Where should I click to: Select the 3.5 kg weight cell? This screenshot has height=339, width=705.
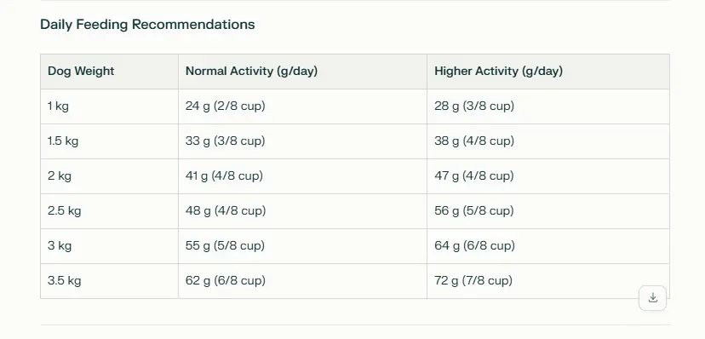click(x=109, y=281)
